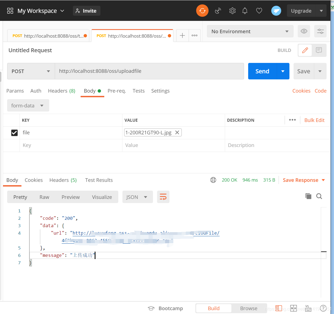Open manage environments sliders icon
This screenshot has height=314, width=334.
coord(321,31)
